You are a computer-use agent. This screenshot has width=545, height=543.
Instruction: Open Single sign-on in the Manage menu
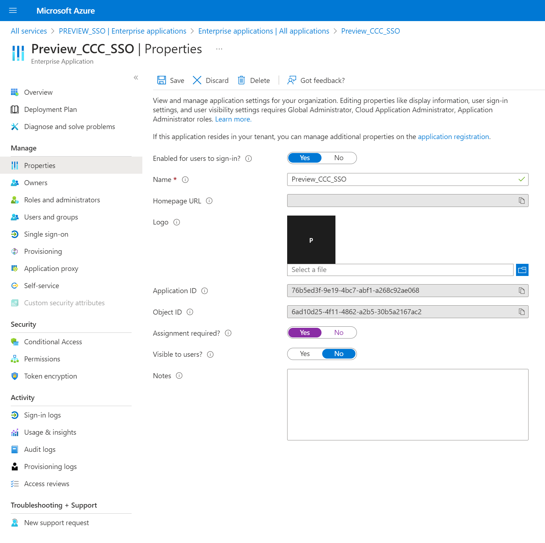coord(46,234)
